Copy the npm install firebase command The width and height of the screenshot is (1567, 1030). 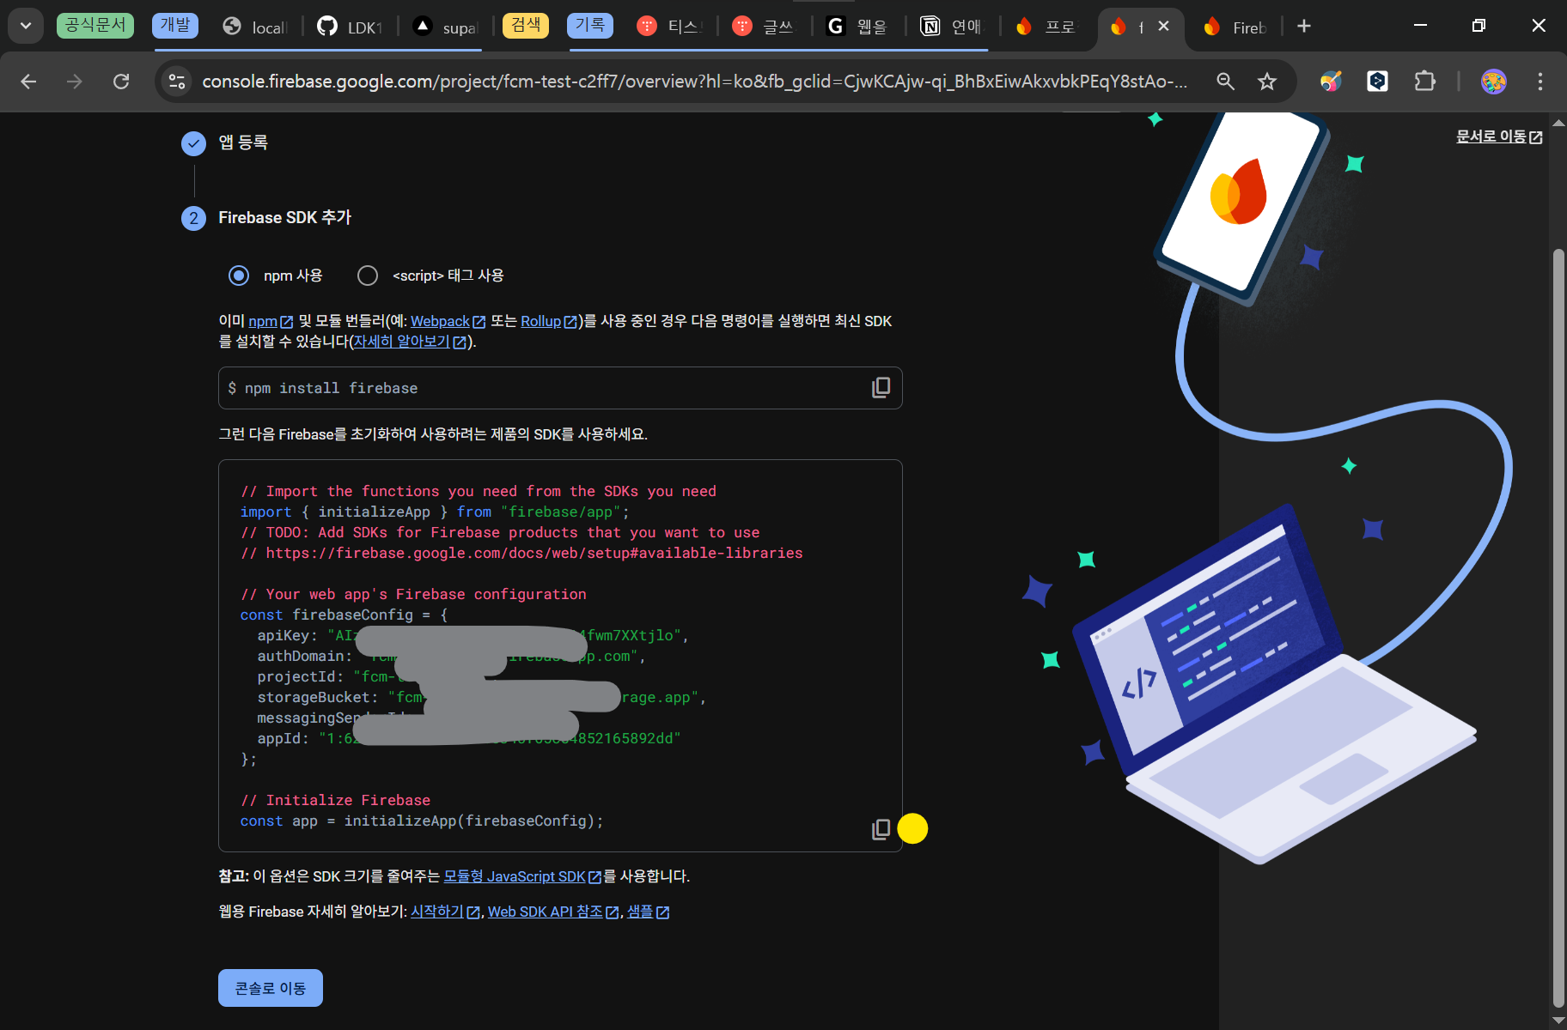pyautogui.click(x=881, y=388)
